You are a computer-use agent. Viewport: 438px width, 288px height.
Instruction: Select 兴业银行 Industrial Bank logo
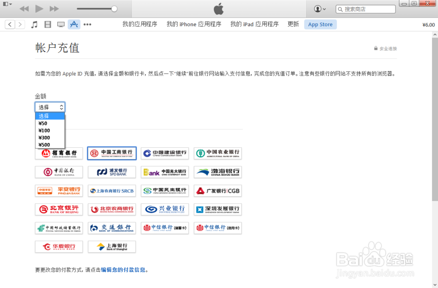(x=165, y=209)
